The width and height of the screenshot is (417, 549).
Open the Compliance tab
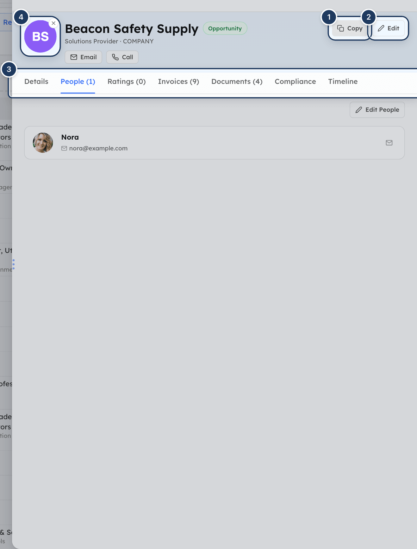(x=295, y=82)
